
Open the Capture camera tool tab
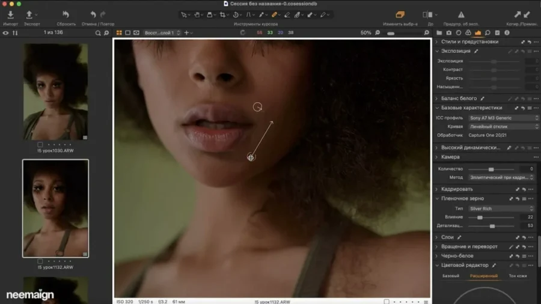pos(448,33)
